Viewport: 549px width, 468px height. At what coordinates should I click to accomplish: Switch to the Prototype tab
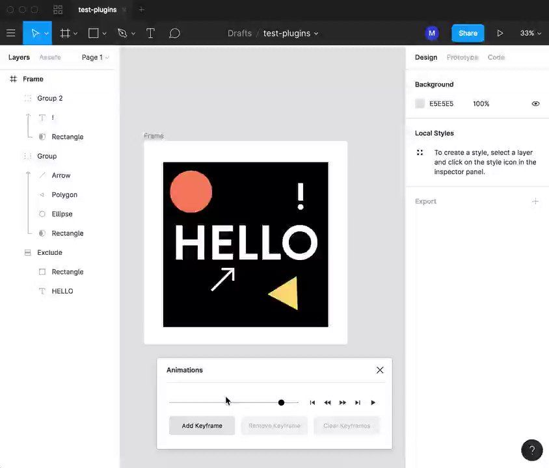462,57
